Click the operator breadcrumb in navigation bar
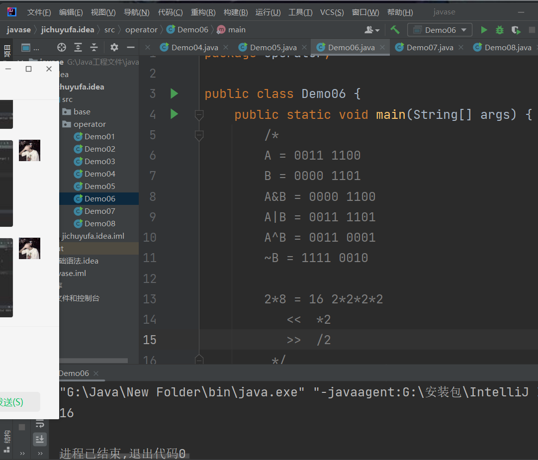The image size is (538, 460). point(141,30)
